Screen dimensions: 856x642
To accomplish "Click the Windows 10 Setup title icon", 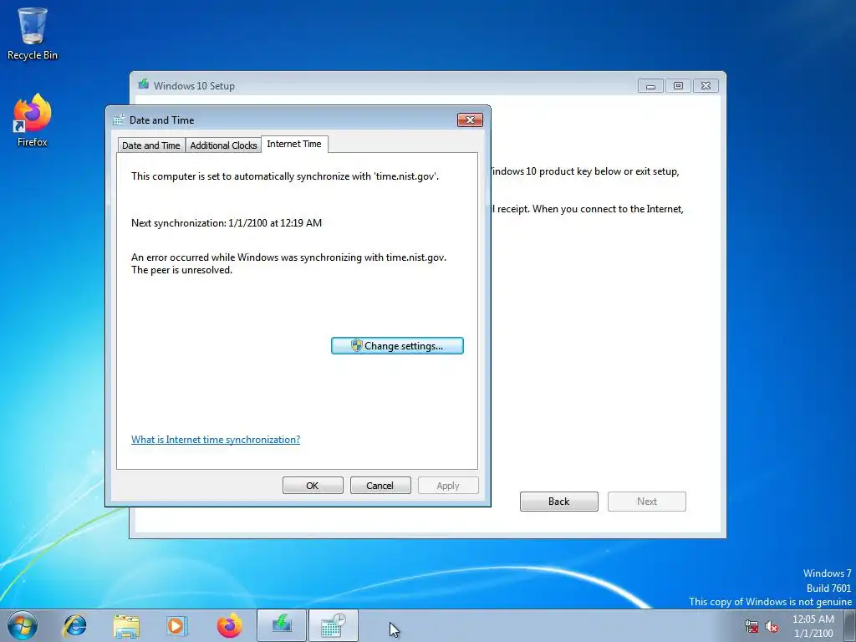I will click(144, 84).
